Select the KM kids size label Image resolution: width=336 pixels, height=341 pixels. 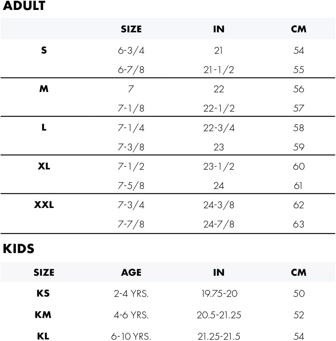(x=43, y=315)
